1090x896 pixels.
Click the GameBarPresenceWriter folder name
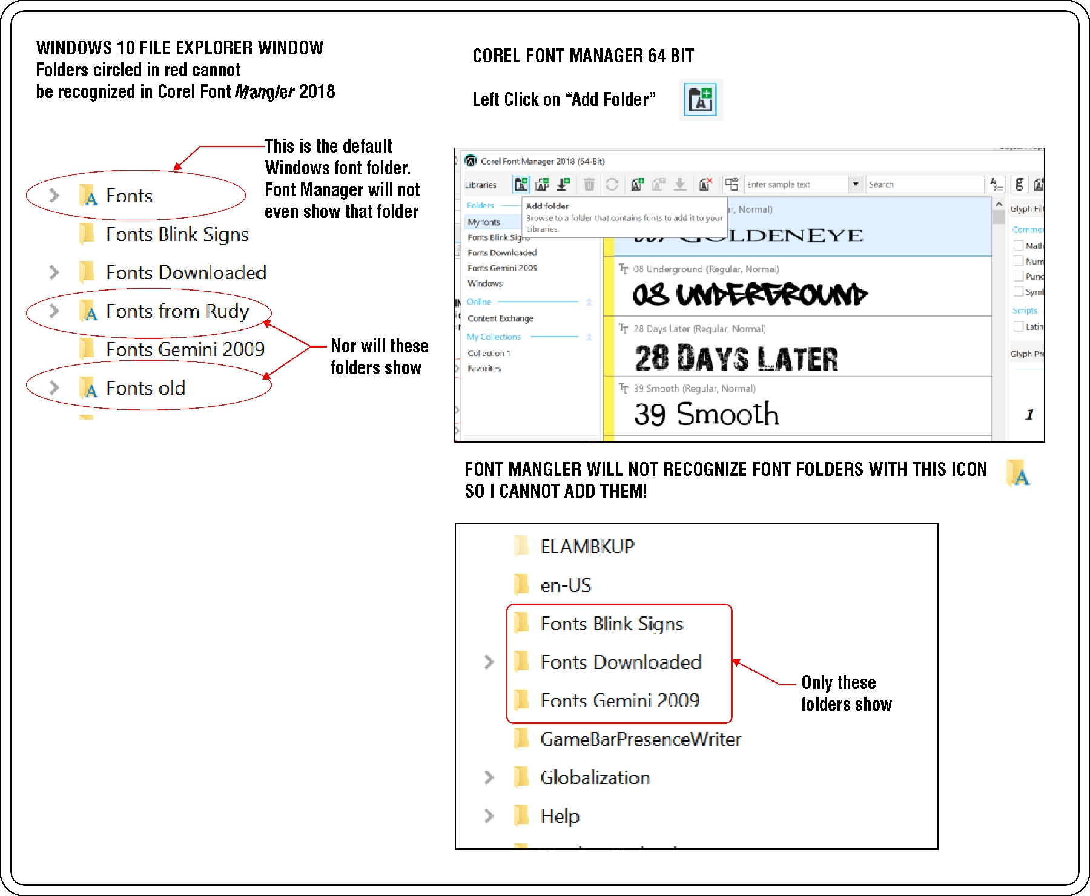[x=641, y=739]
